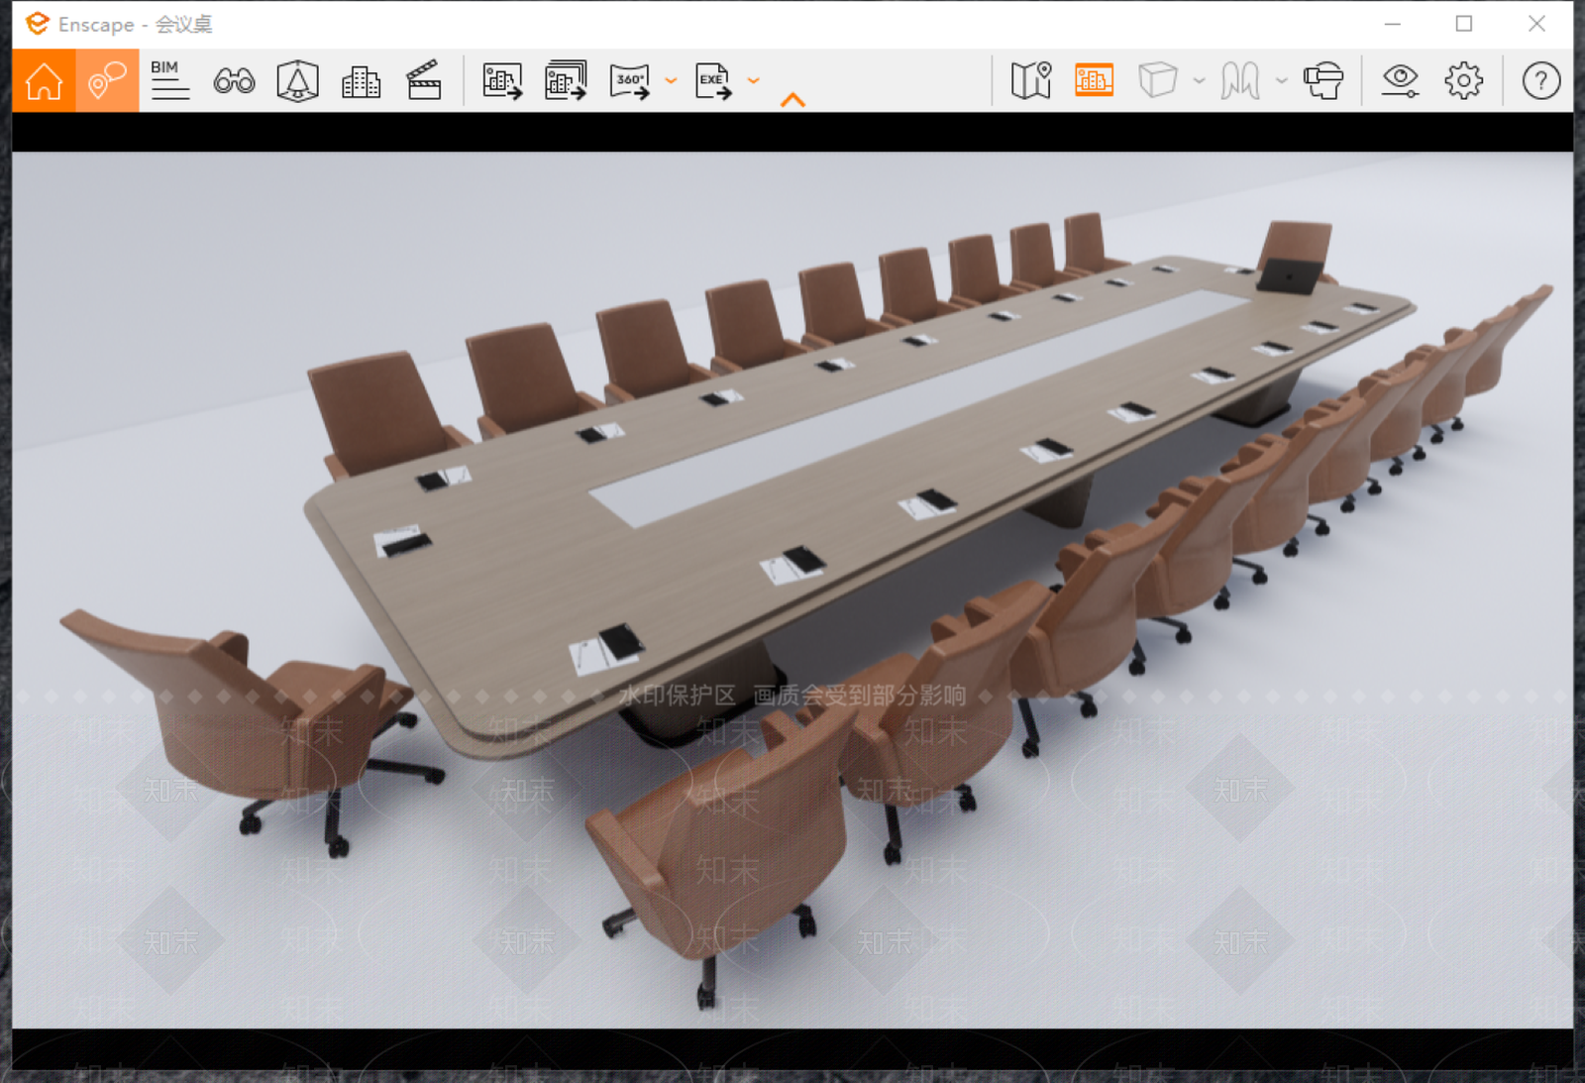1585x1083 pixels.
Task: Enable the binoculars Synchronize Views icon
Action: click(234, 81)
